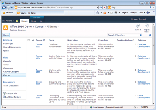
Task: Click the Read Mail icon
Action: (x=111, y=13)
